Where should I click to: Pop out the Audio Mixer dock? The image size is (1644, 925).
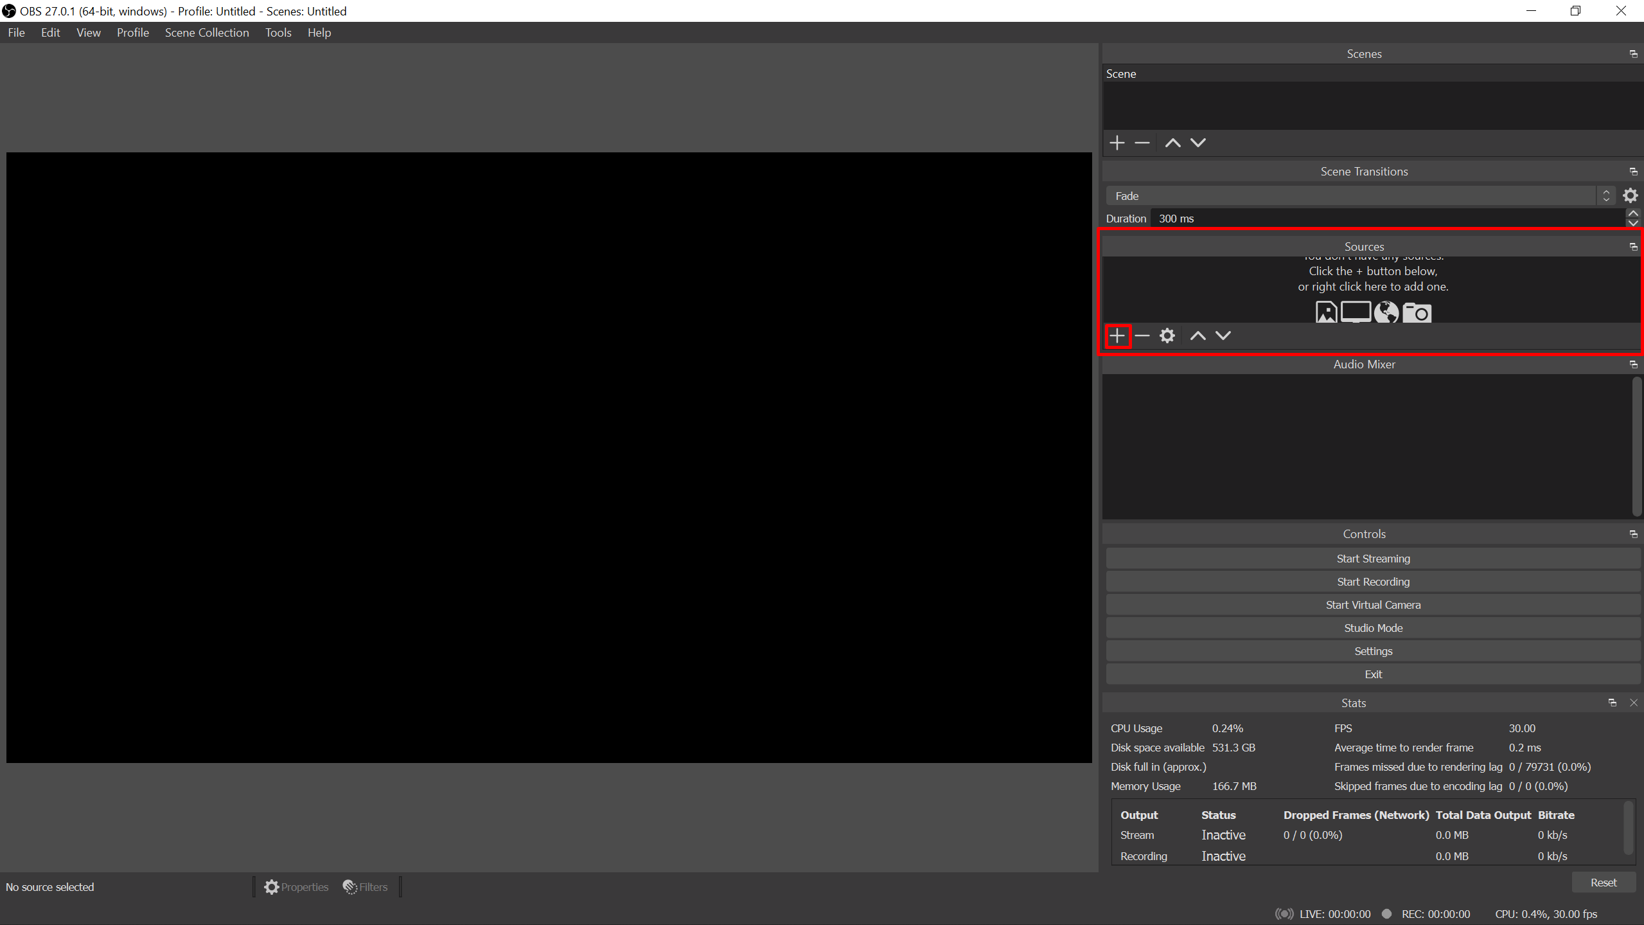tap(1634, 364)
